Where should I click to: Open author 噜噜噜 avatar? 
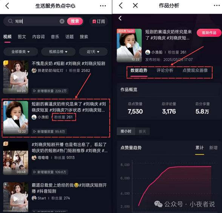tap(34, 157)
